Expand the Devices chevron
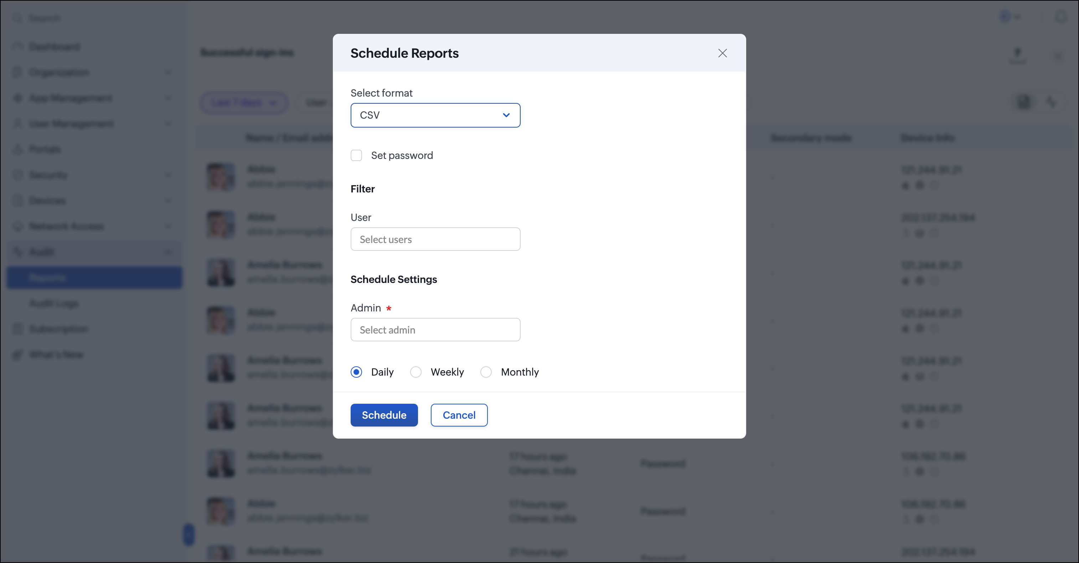 169,201
